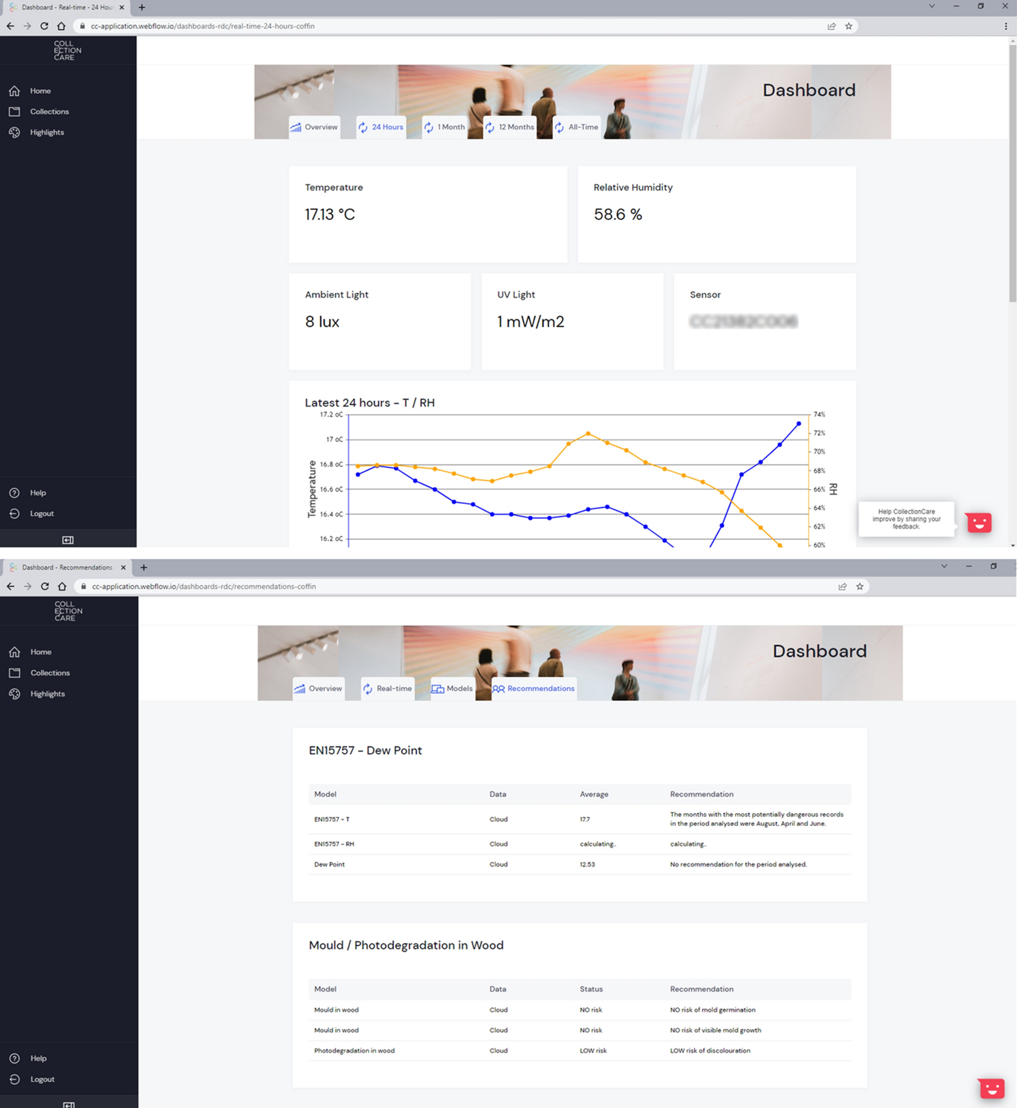This screenshot has width=1017, height=1108.
Task: Bookmark the real-time-24-hours-coffin page with the star
Action: (x=848, y=26)
